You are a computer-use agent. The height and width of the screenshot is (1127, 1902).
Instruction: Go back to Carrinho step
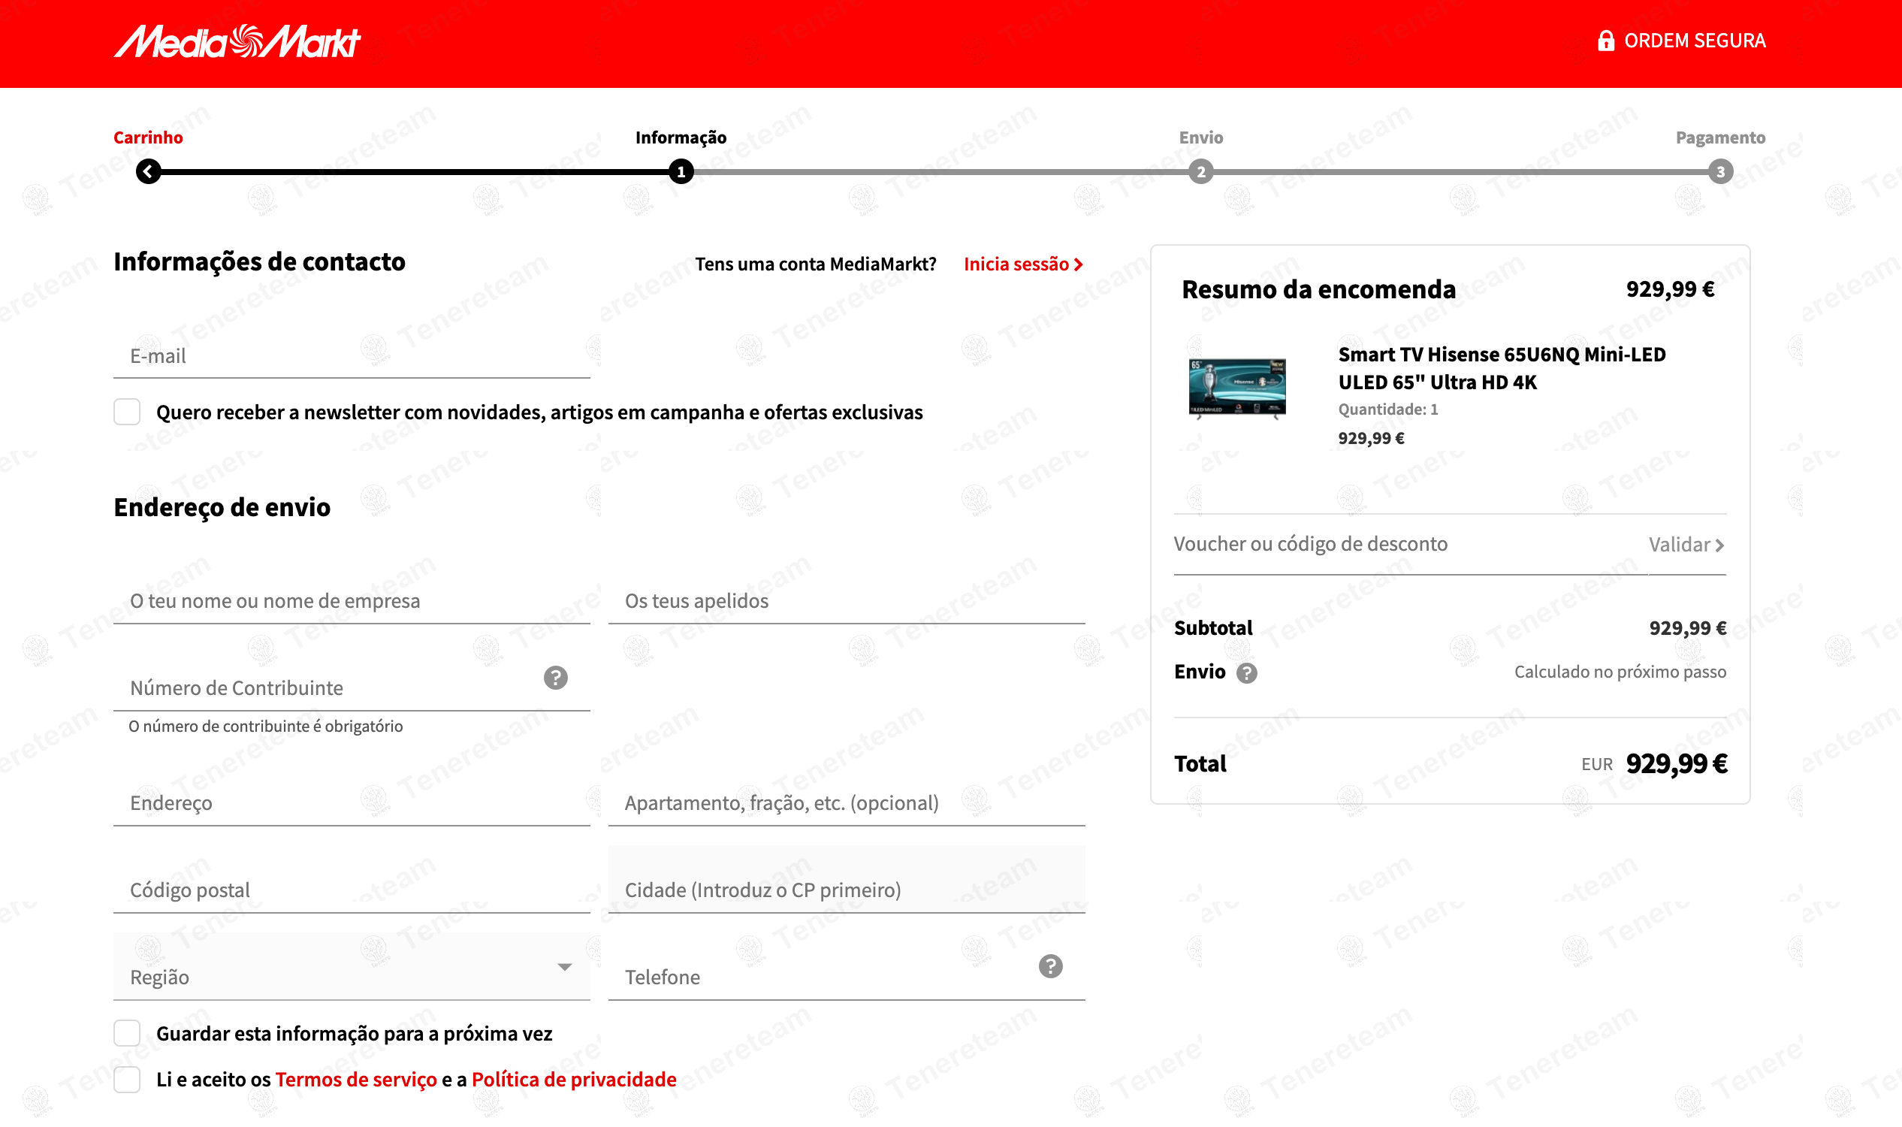148,137
